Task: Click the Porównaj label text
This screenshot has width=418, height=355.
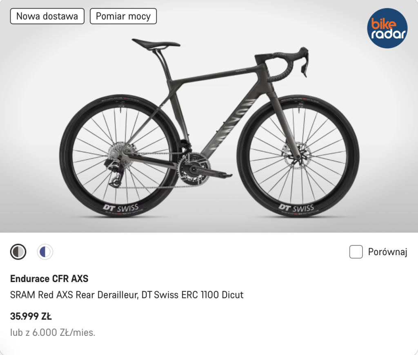Action: [x=387, y=252]
